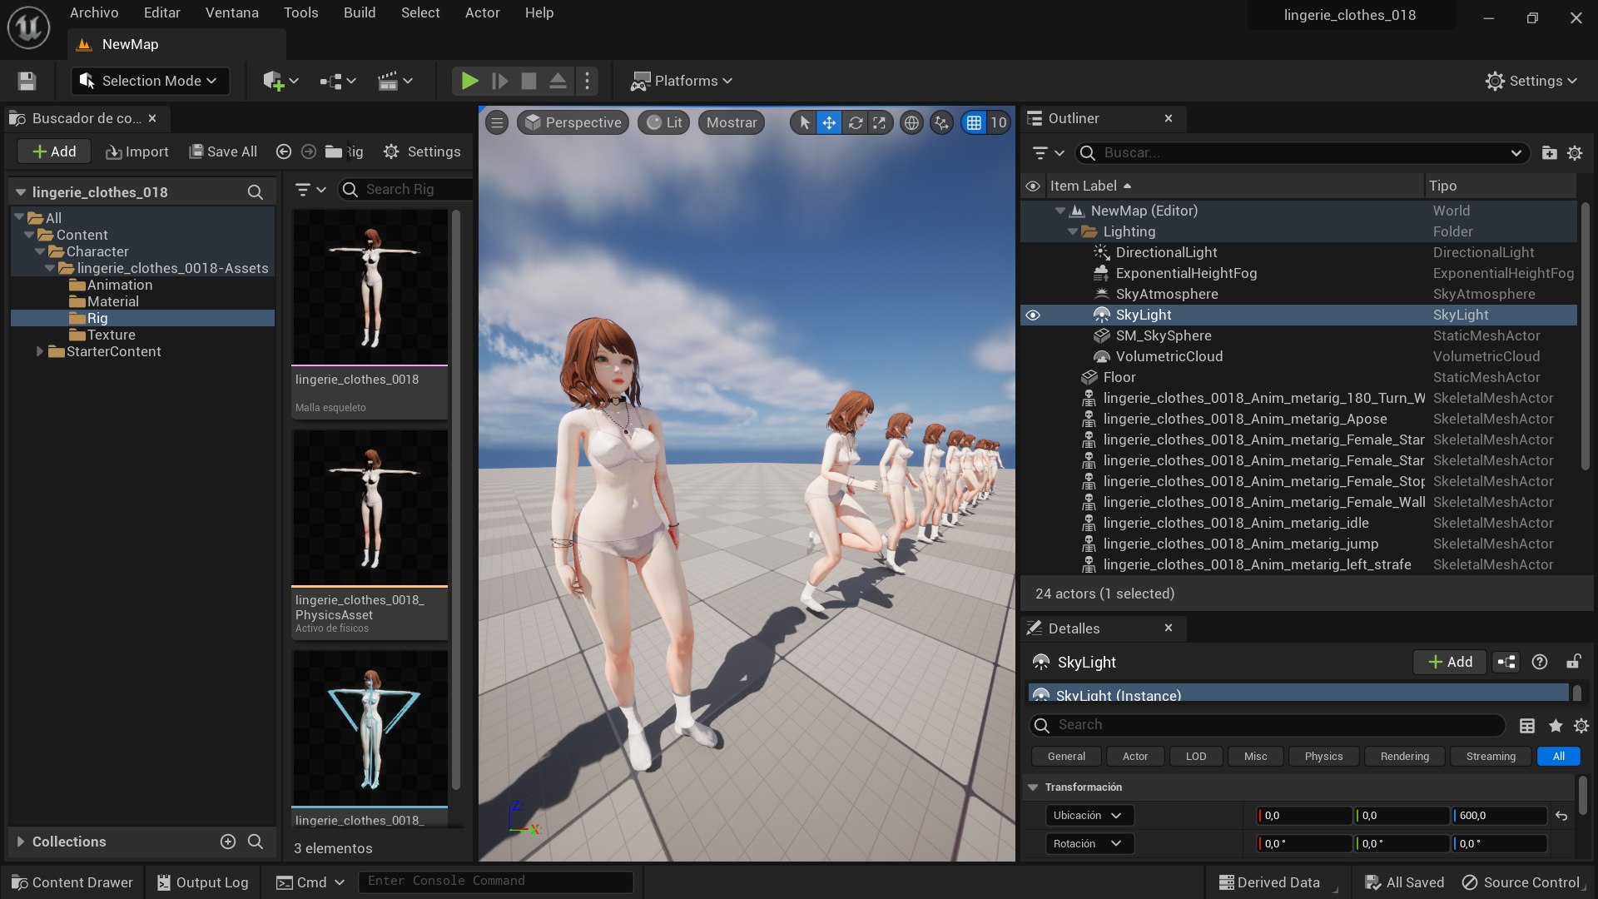
Task: Save the current level with the floppy disk icon
Action: pyautogui.click(x=27, y=81)
